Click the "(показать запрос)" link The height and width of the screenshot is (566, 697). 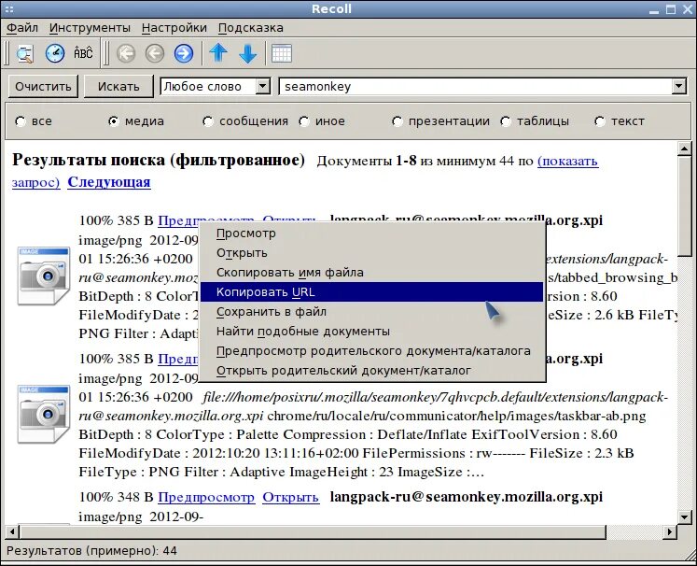[567, 161]
